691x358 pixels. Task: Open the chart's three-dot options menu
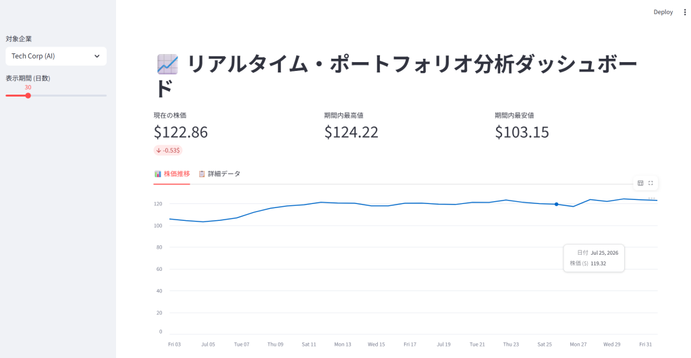coord(651,198)
